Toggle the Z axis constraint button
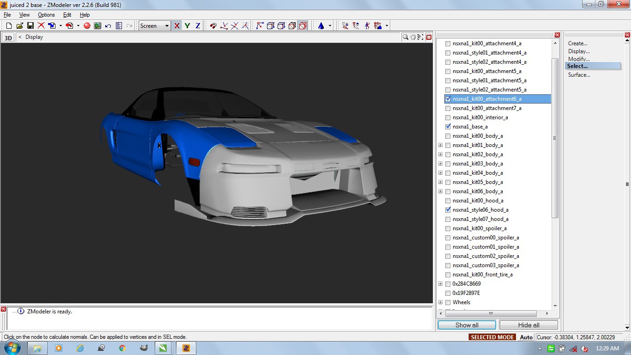The height and width of the screenshot is (355, 631). [198, 26]
